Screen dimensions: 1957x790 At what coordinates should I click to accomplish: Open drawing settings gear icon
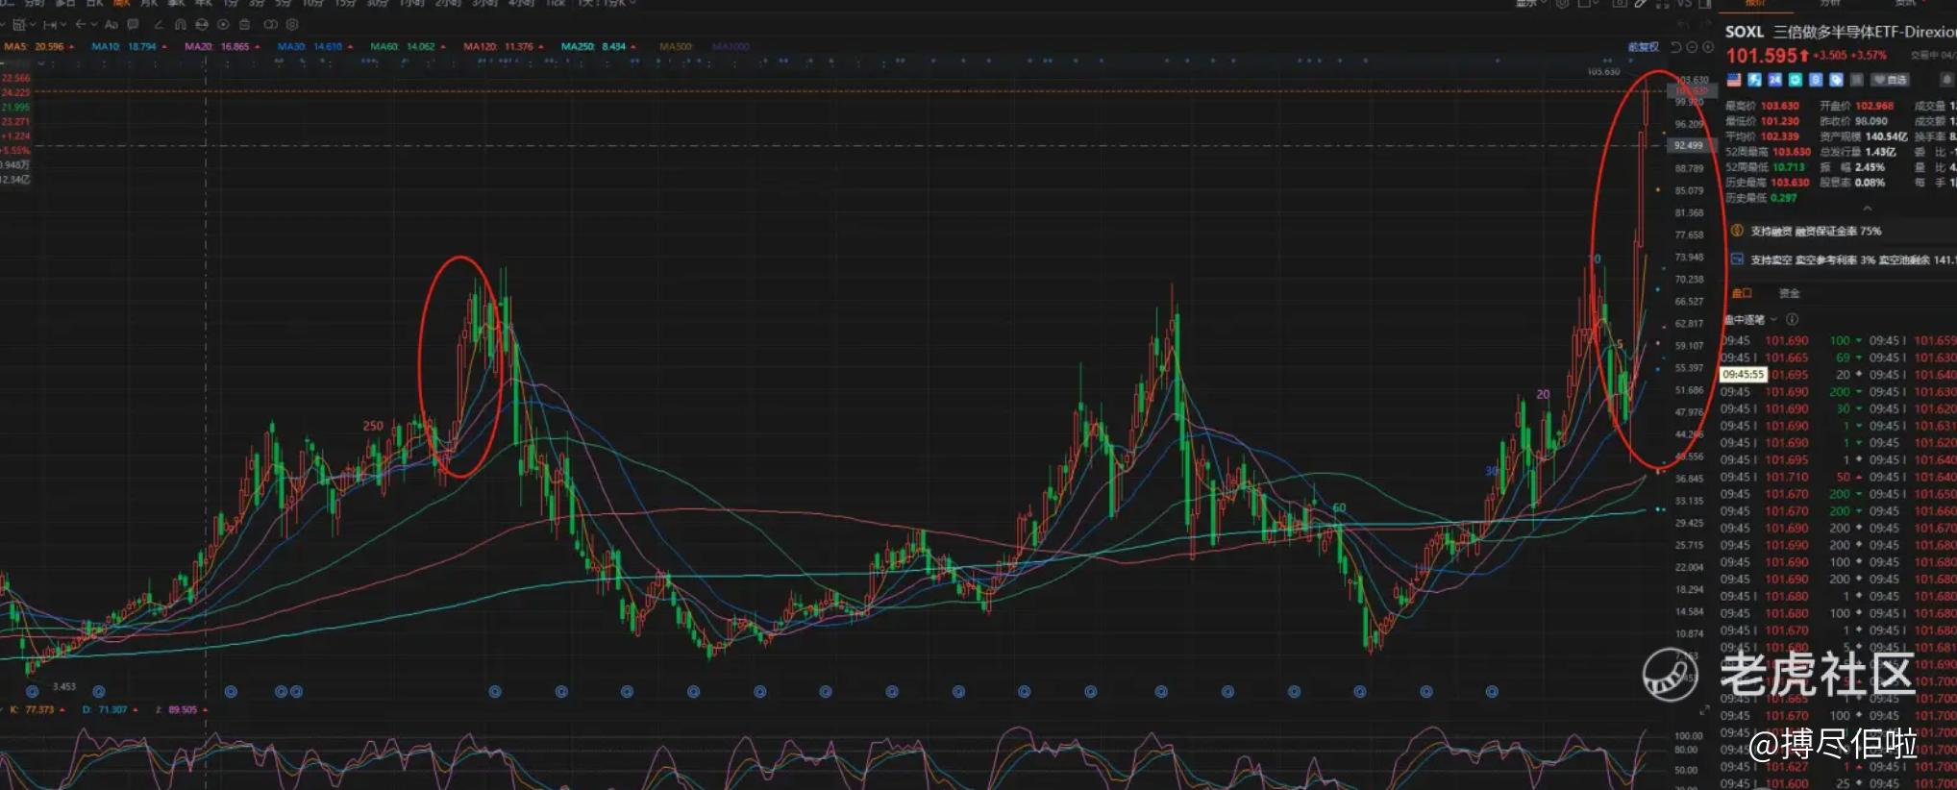click(293, 24)
